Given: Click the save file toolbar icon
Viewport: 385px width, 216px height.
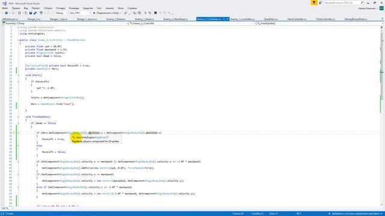Looking at the screenshot, I should [x=31, y=13].
